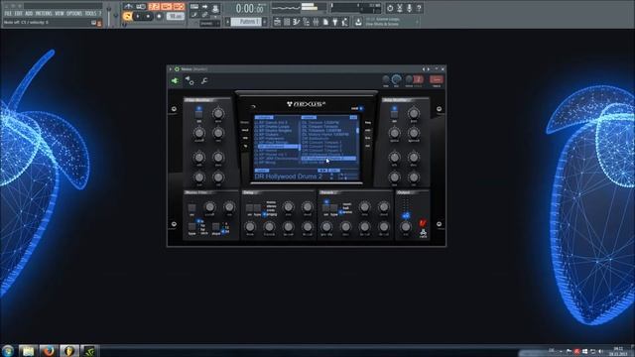Click the Reverb type button
The width and height of the screenshot is (635, 357).
click(334, 208)
